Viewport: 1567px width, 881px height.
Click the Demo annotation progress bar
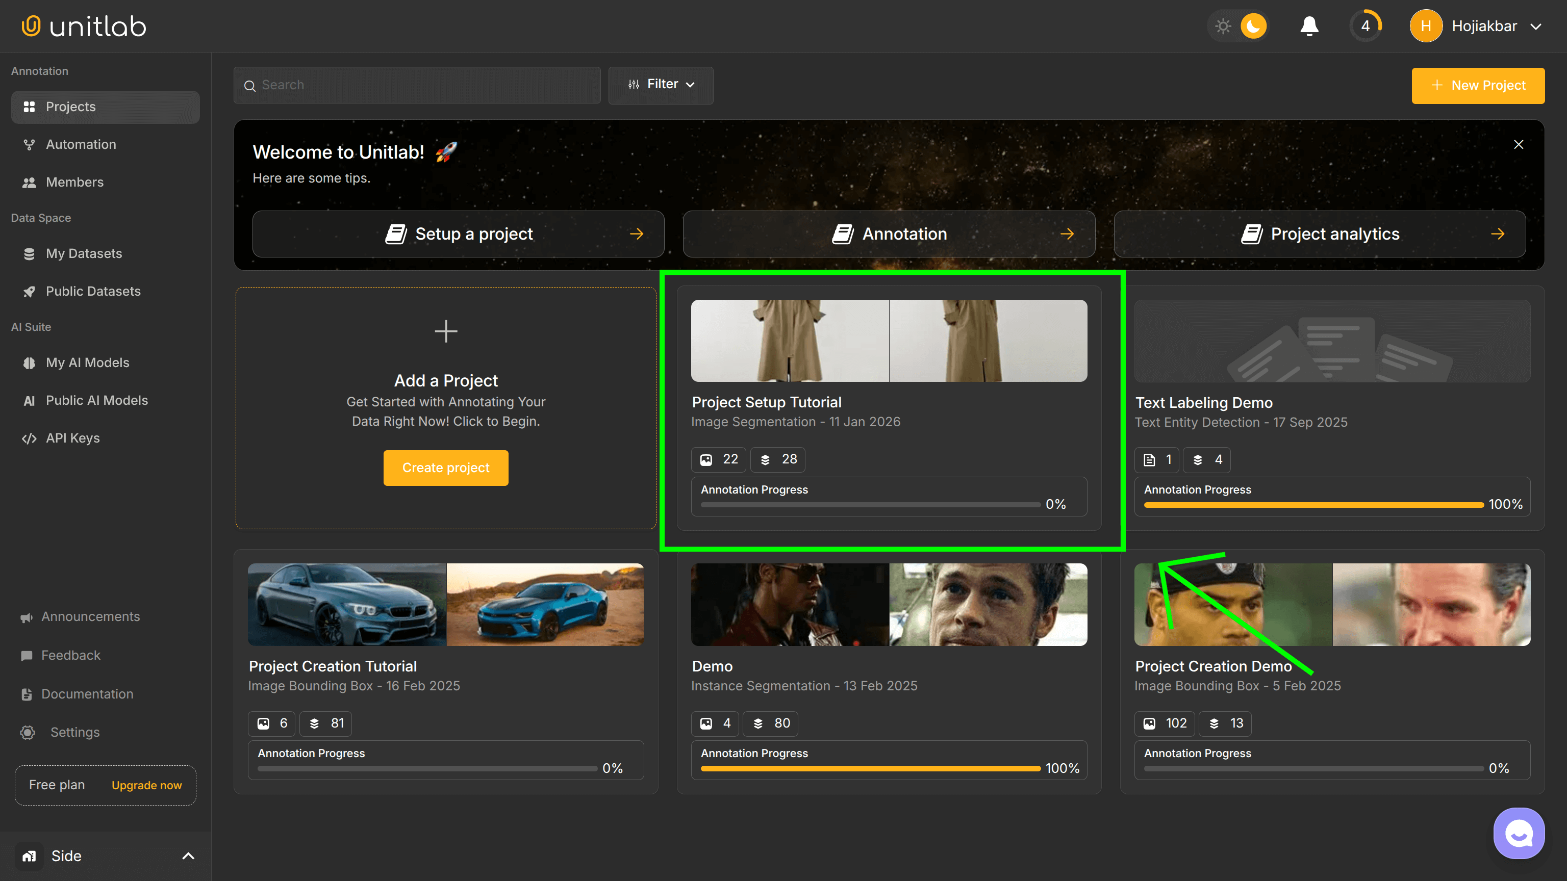(x=869, y=768)
